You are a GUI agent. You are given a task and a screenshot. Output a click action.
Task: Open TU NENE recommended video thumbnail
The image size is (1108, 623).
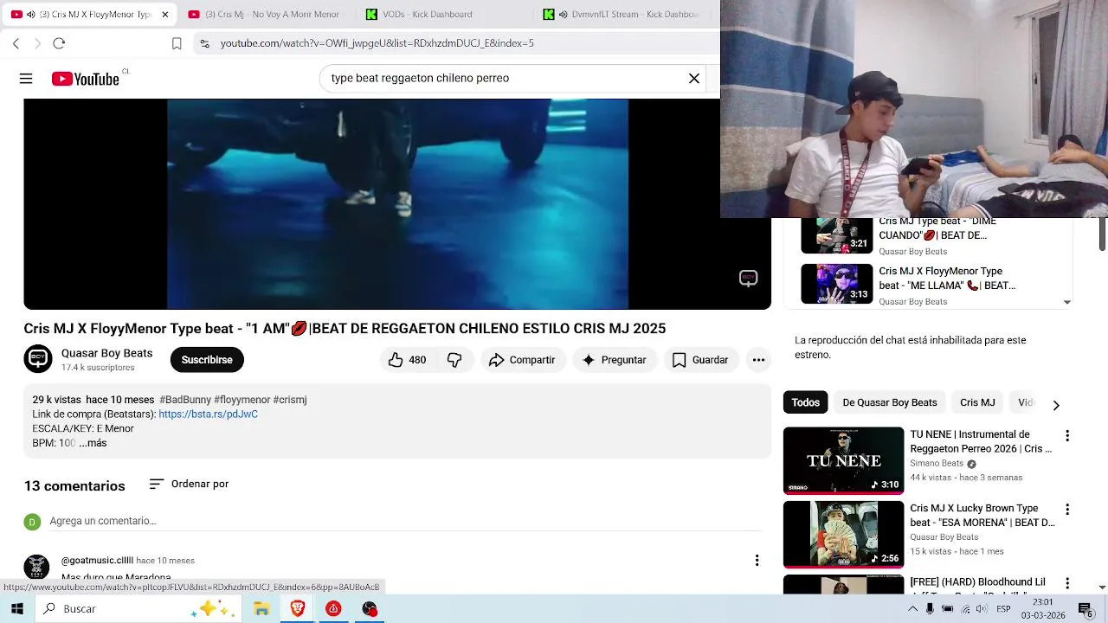pyautogui.click(x=843, y=460)
